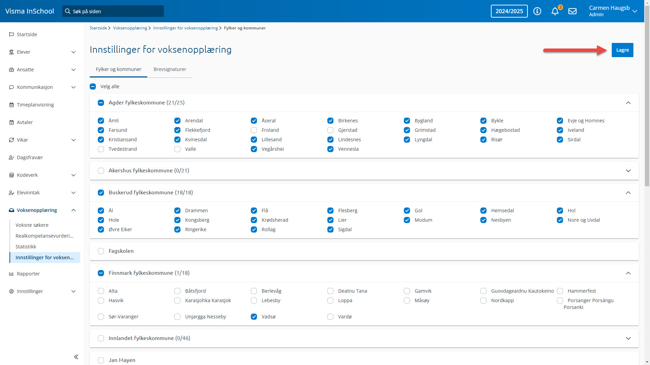Check the Froland municipality checkbox
Image resolution: width=650 pixels, height=365 pixels.
254,130
